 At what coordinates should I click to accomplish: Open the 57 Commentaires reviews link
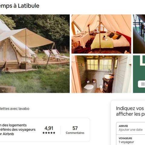tap(75, 130)
